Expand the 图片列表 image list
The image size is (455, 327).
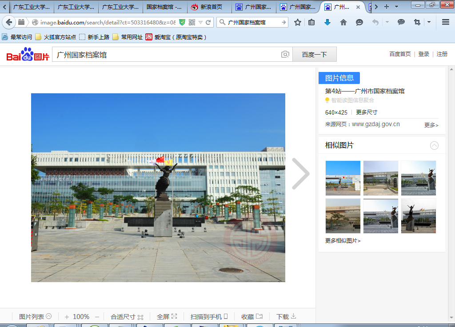pos(35,317)
